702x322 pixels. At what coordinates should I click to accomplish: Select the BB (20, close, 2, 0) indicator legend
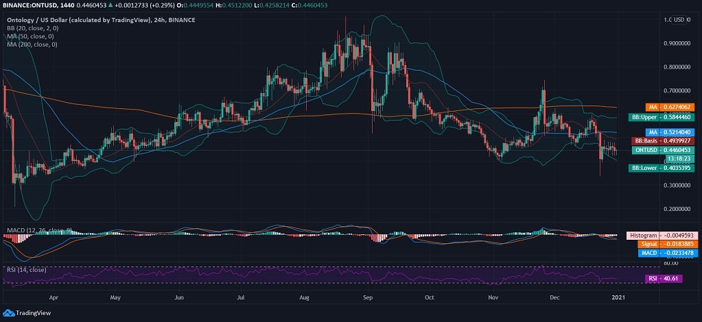(32, 27)
